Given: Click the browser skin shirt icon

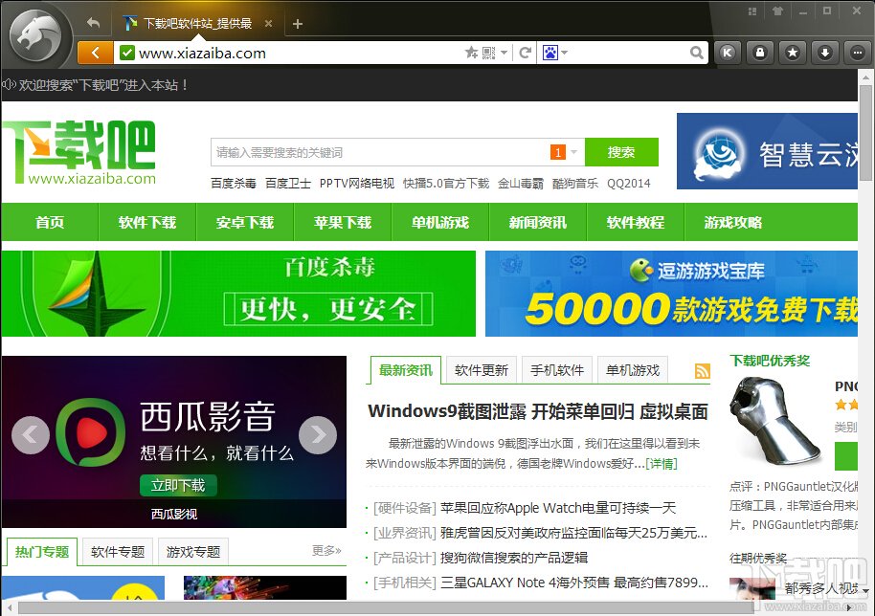Looking at the screenshot, I should pos(777,11).
